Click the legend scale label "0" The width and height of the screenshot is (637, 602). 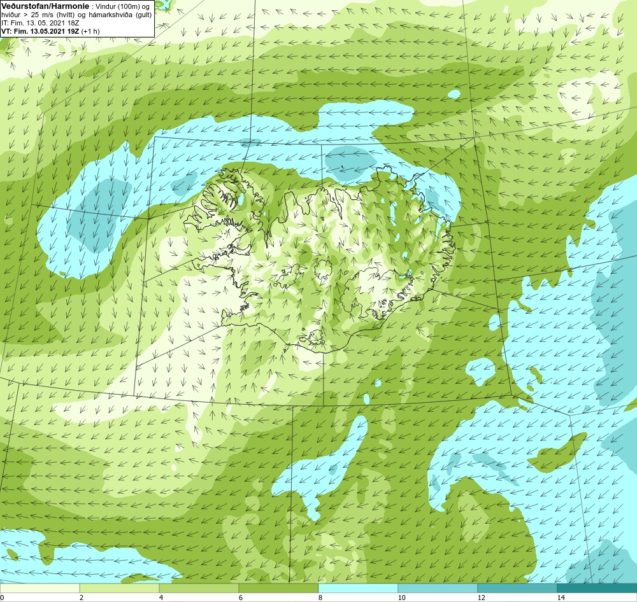(2, 597)
